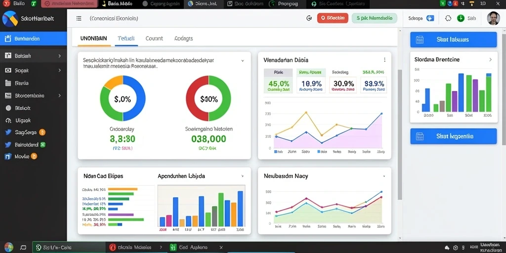The height and width of the screenshot is (253, 506).
Task: Click the three-dot menu on Vlenadarian Dabia card
Action: point(384,60)
